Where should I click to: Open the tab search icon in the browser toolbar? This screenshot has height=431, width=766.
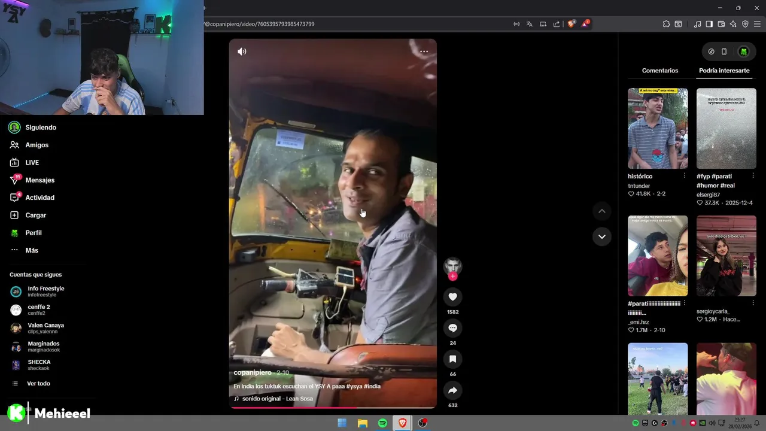coord(678,24)
